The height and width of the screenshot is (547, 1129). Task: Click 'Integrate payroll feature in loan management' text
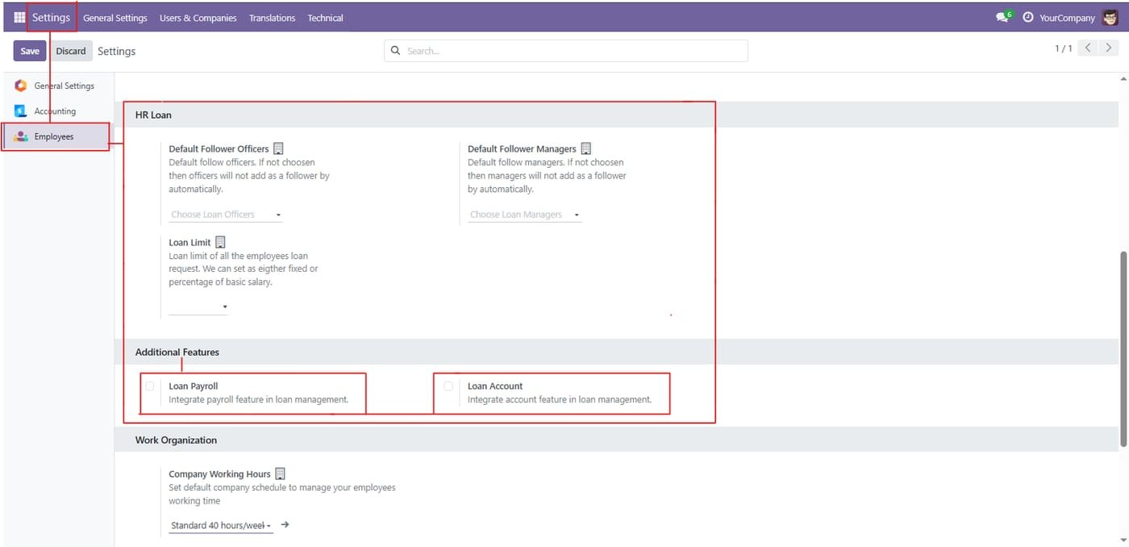coord(258,399)
